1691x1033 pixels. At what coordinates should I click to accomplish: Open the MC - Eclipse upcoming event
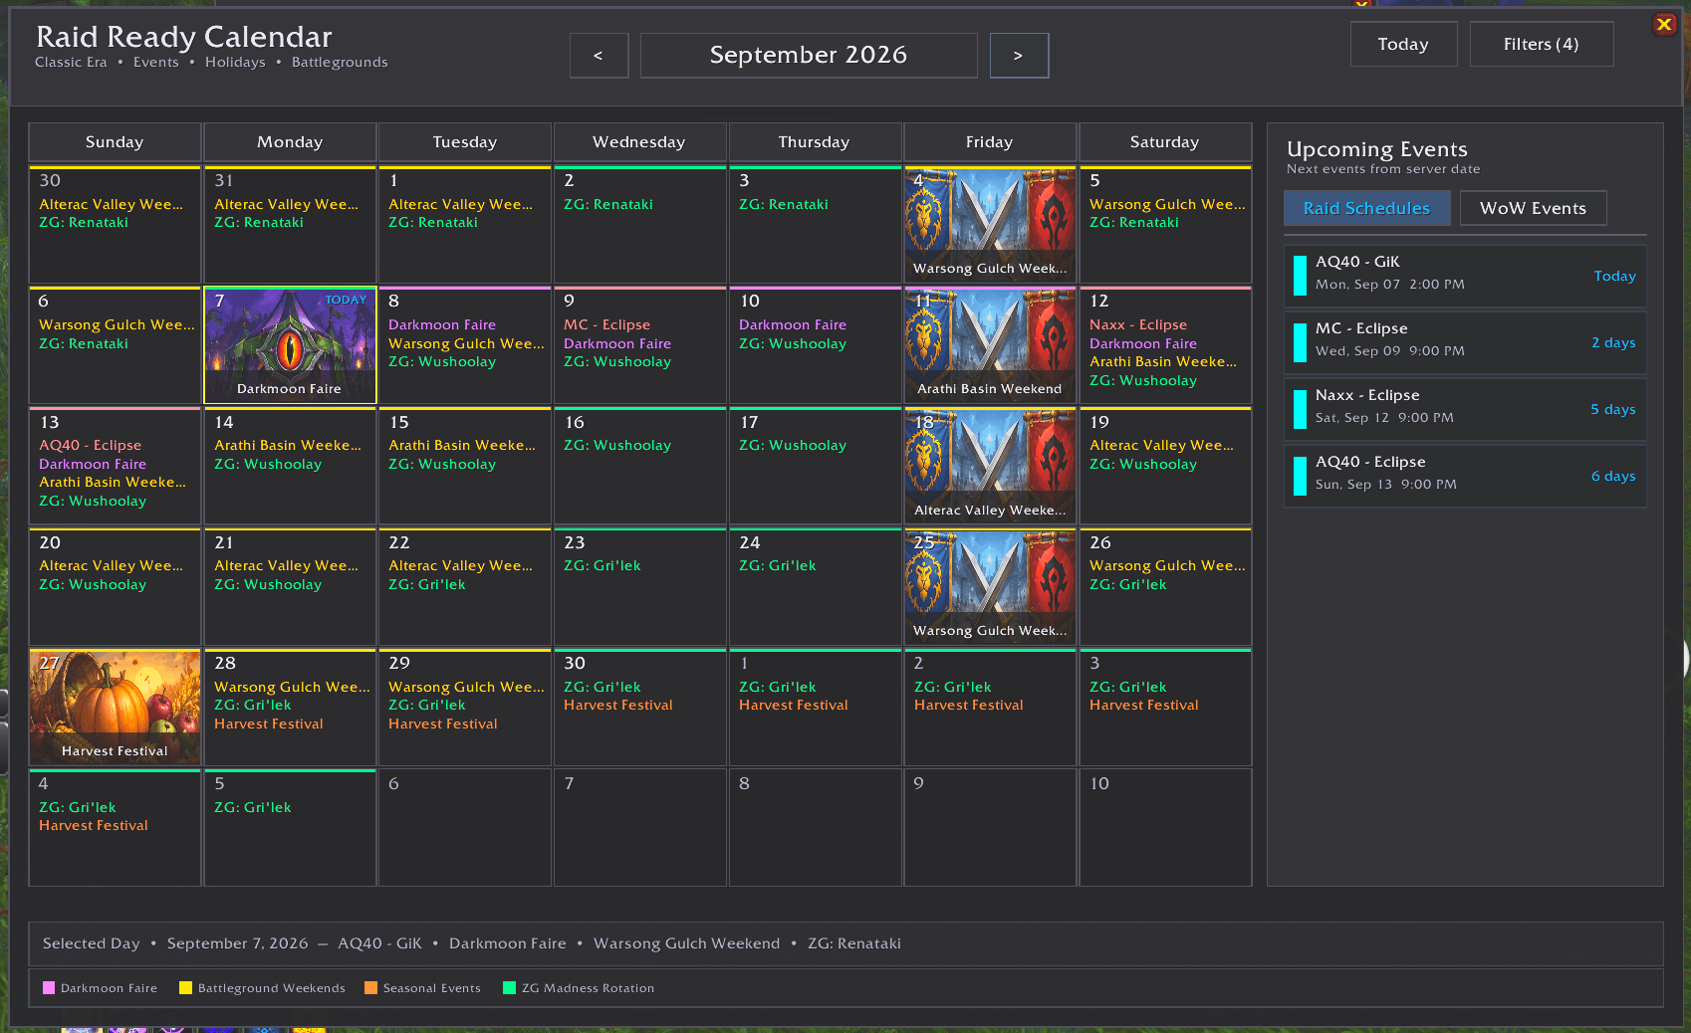tap(1465, 342)
